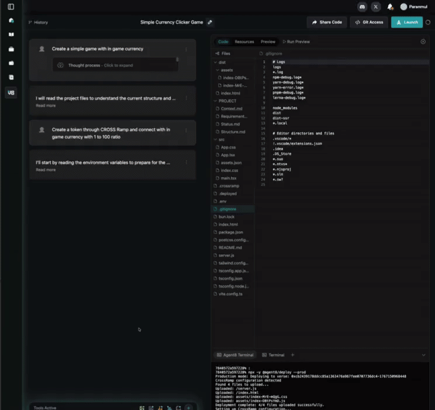This screenshot has width=435, height=410.
Task: Open server.js file
Action: click(226, 255)
